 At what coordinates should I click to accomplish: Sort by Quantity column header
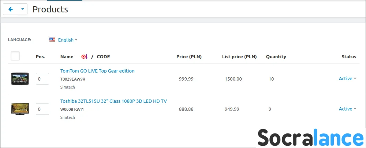point(276,57)
